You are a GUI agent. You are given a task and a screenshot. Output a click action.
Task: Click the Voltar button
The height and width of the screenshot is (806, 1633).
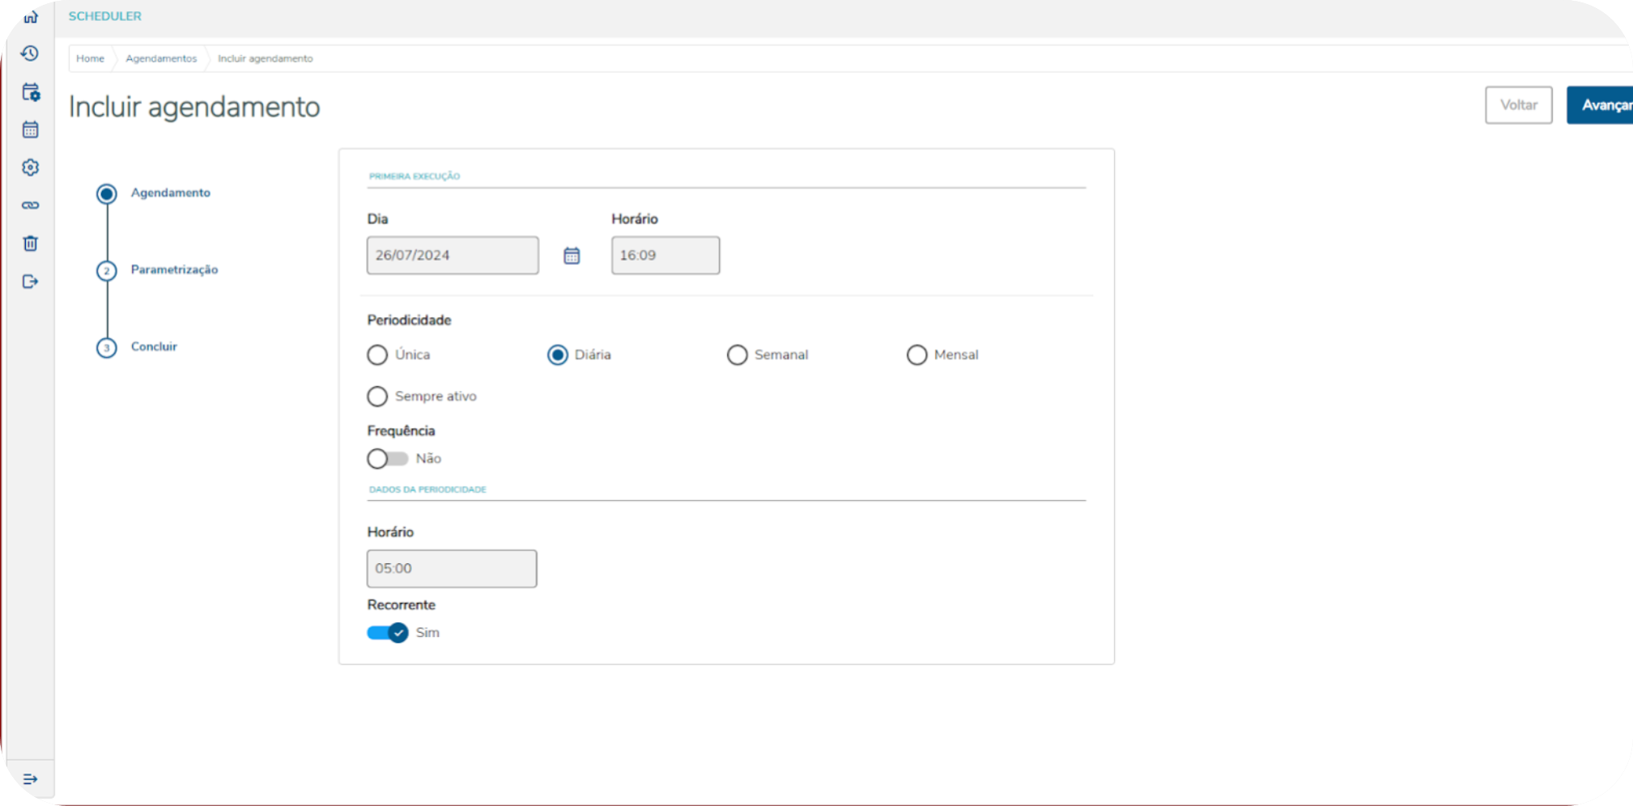click(x=1518, y=104)
